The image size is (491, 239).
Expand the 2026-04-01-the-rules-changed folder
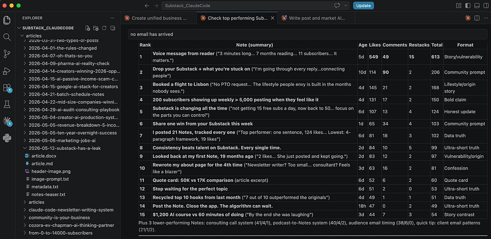[62, 48]
